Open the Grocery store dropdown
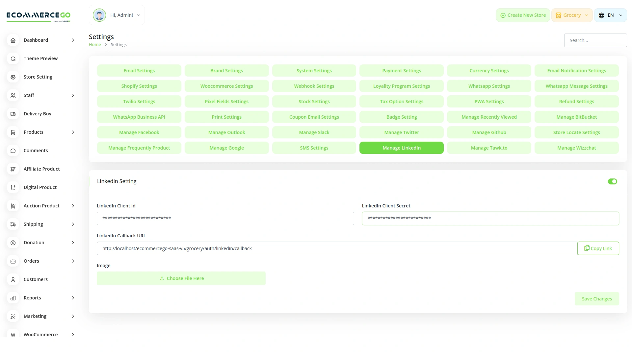Screen dimensions: 632x355 (x=572, y=15)
